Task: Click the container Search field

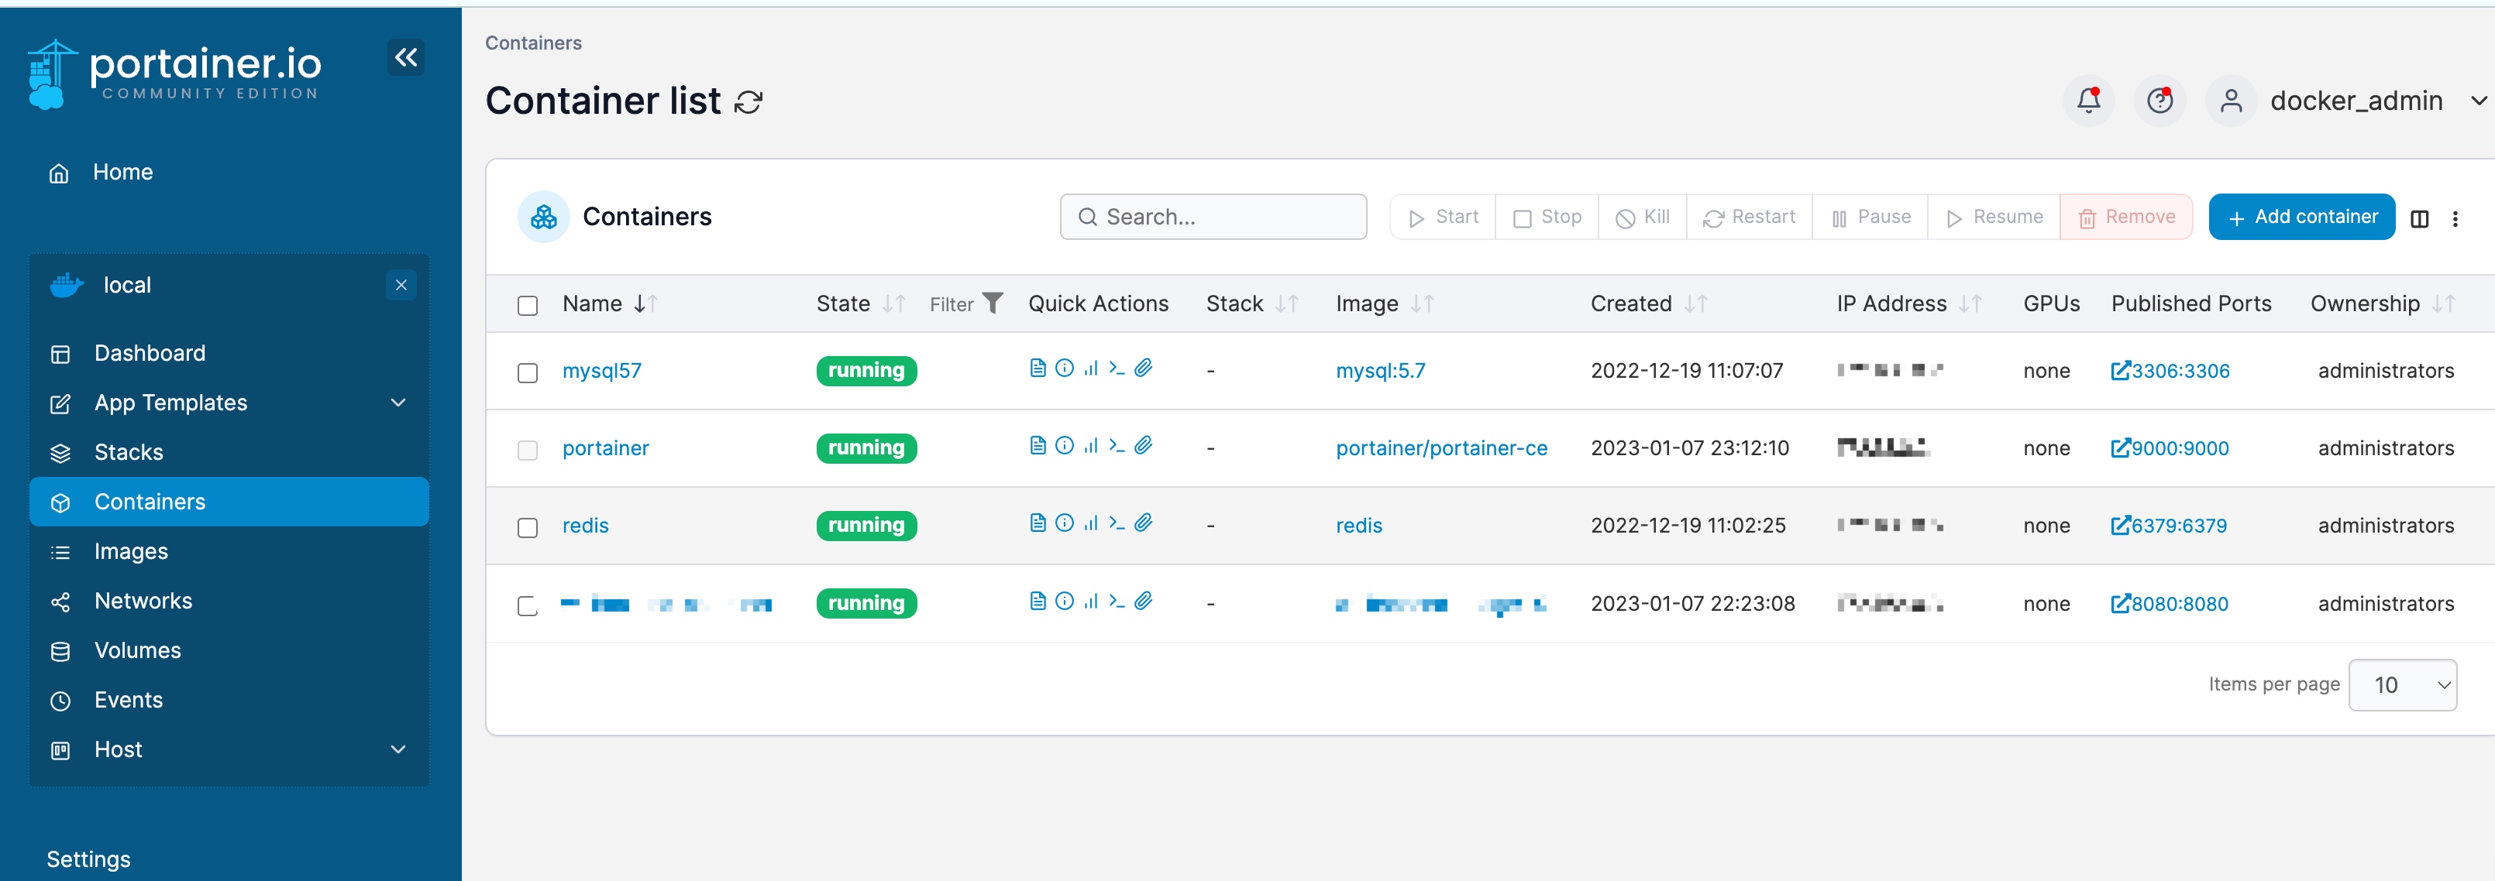Action: pos(1213,217)
